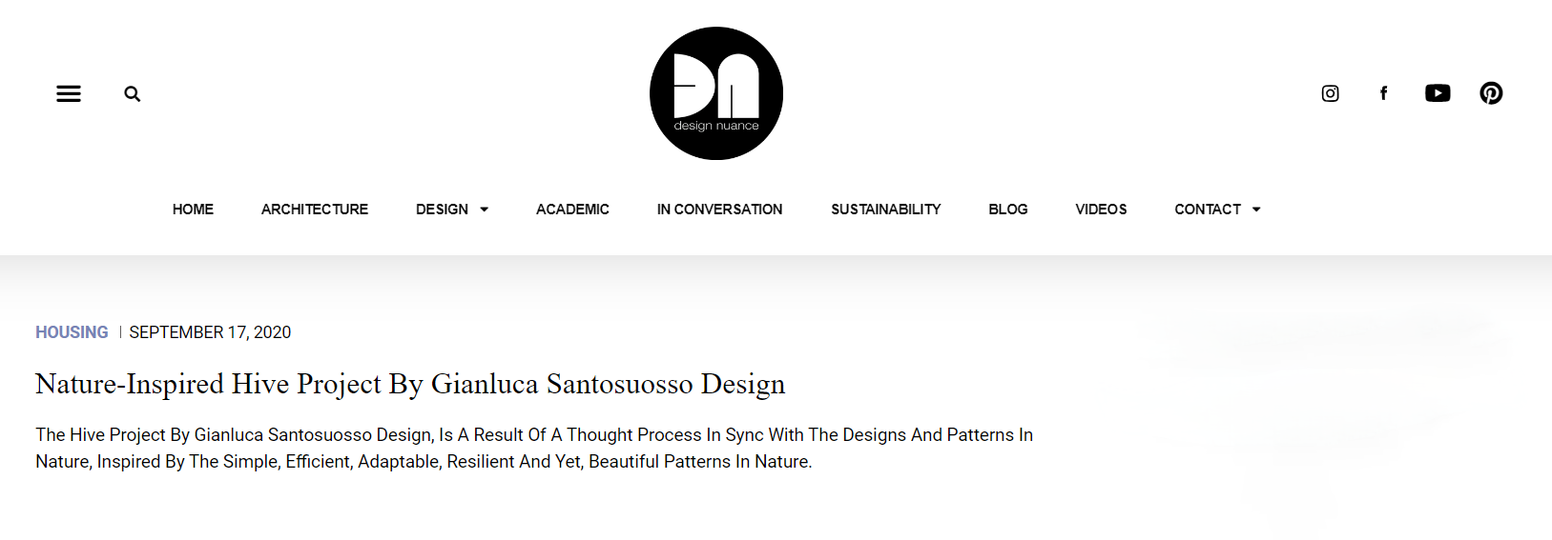Open the Facebook social icon
This screenshot has height=540, width=1552.
pos(1383,93)
